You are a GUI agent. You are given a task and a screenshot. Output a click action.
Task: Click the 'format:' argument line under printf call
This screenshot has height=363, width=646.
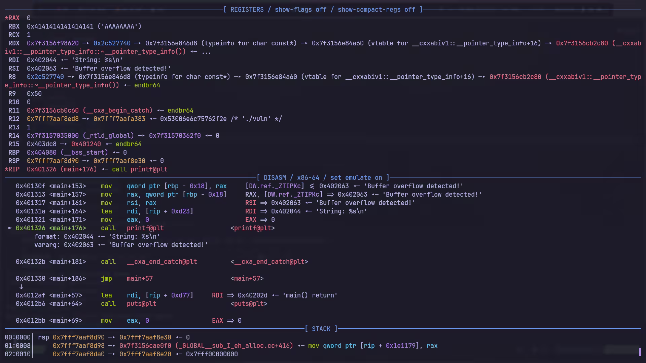click(97, 237)
